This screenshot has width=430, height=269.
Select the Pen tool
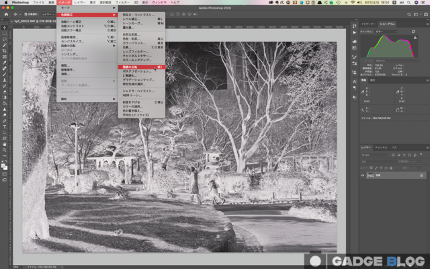click(x=5, y=121)
